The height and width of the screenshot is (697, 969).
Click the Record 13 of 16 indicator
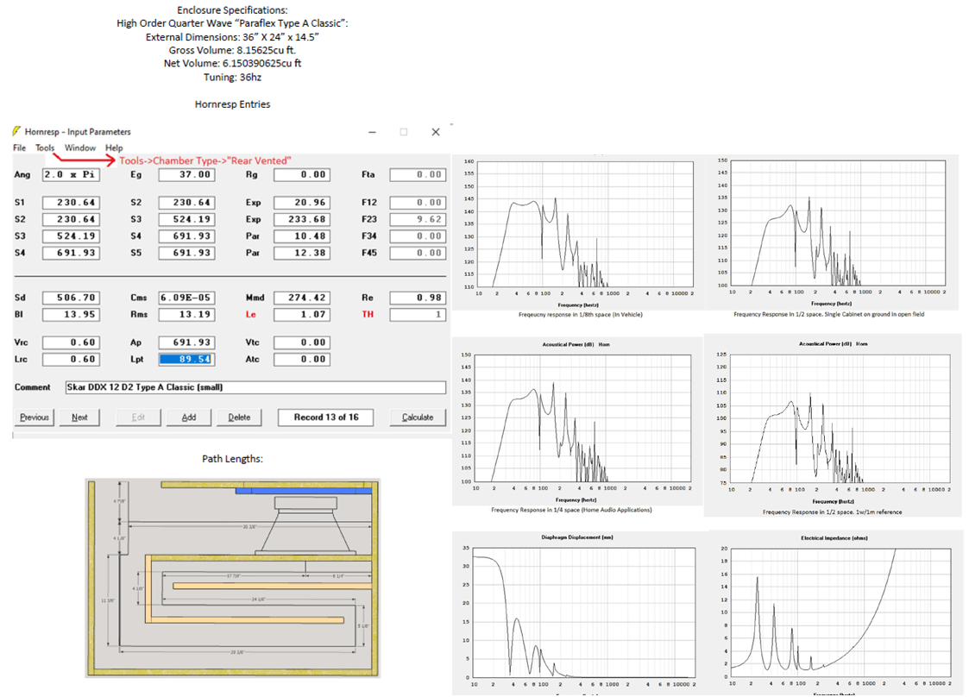coord(325,418)
